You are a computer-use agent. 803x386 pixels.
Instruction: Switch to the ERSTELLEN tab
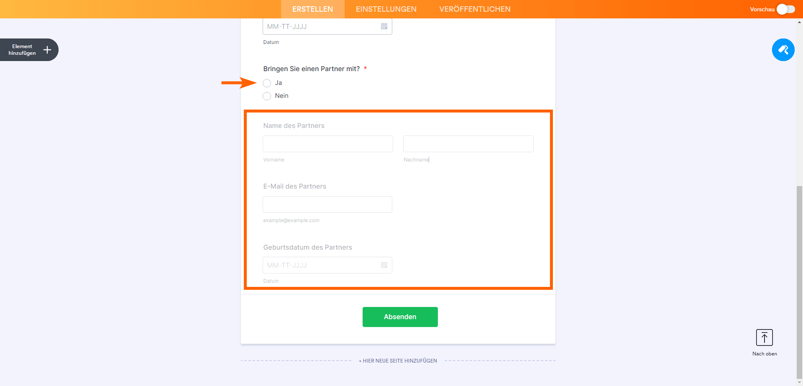pyautogui.click(x=312, y=9)
